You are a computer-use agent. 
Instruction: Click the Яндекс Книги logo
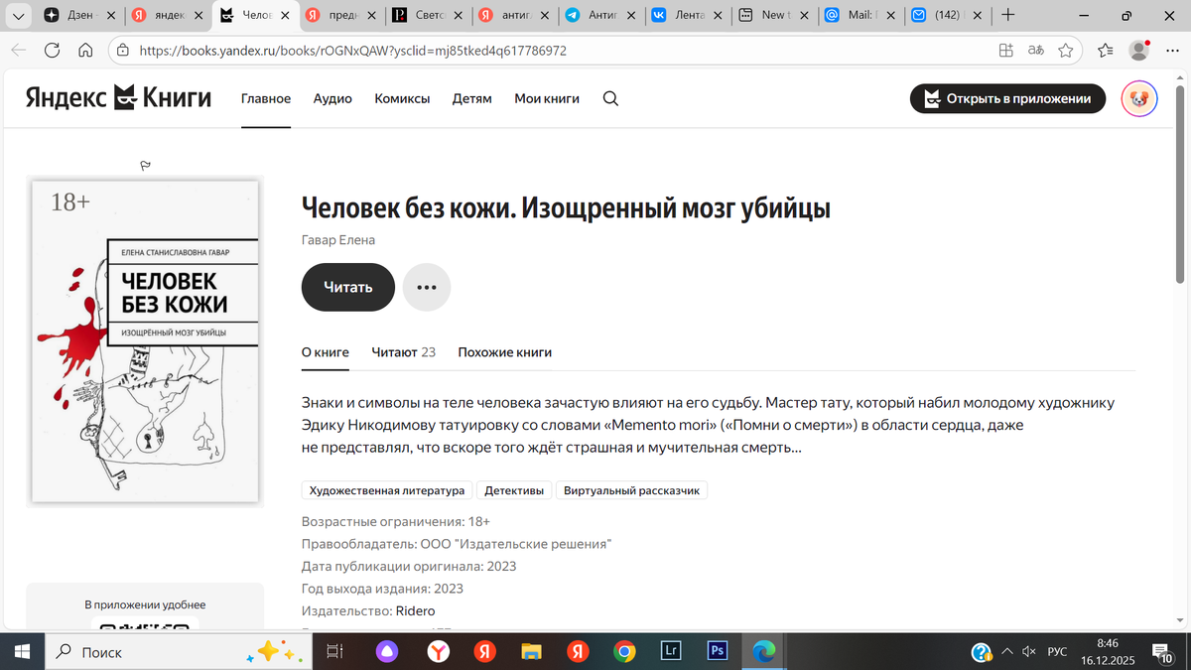118,97
